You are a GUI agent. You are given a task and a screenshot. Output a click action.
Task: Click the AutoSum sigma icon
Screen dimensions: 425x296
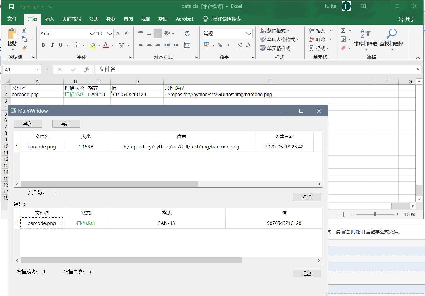[343, 30]
